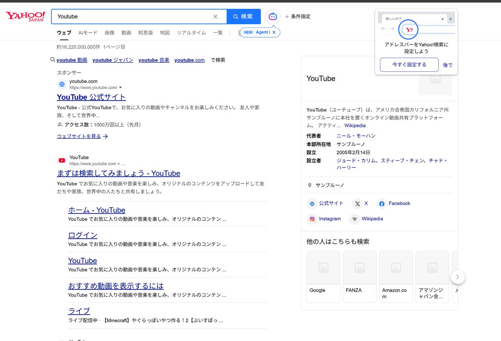Click the red YouTube favicon icon
501x341 pixels.
coord(62,160)
